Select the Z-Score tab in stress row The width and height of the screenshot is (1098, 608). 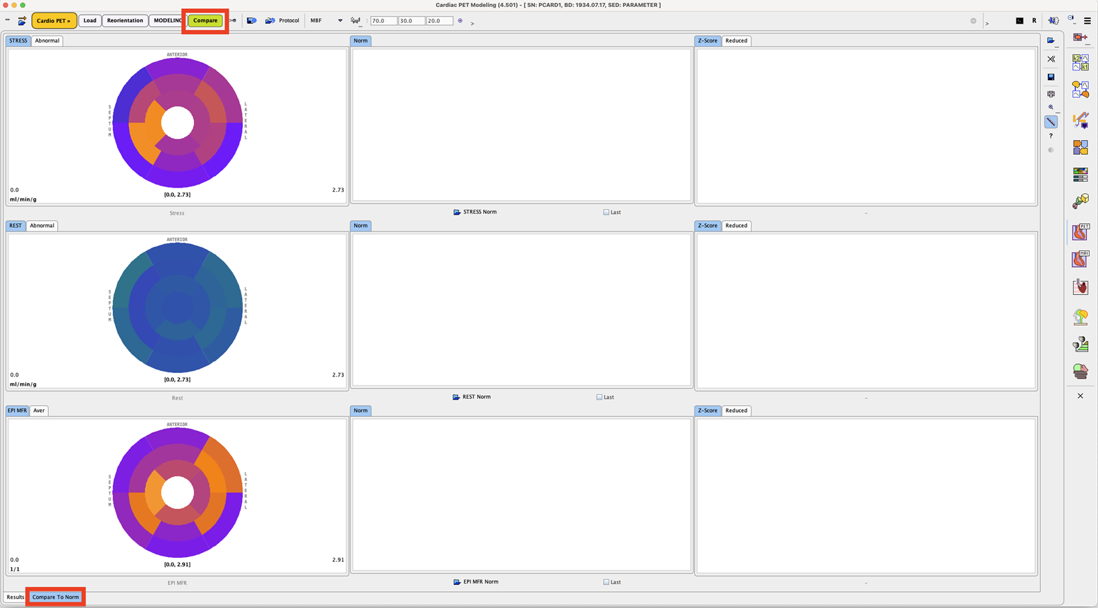[708, 40]
